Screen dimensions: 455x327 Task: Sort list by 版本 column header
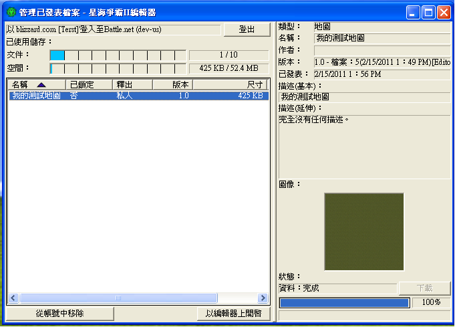click(172, 84)
